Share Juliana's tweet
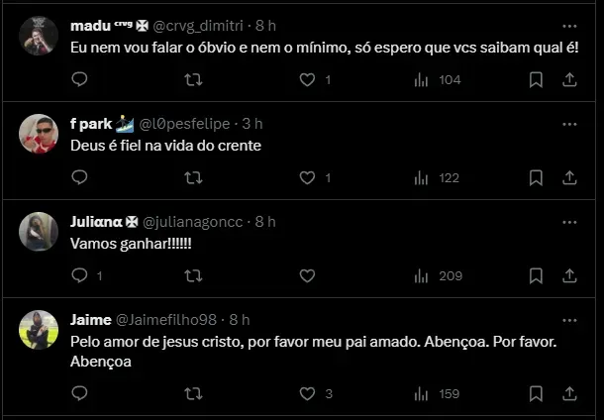Viewport: 604px width, 420px height. pyautogui.click(x=569, y=275)
